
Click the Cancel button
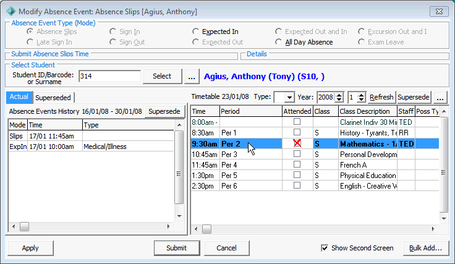(x=226, y=248)
